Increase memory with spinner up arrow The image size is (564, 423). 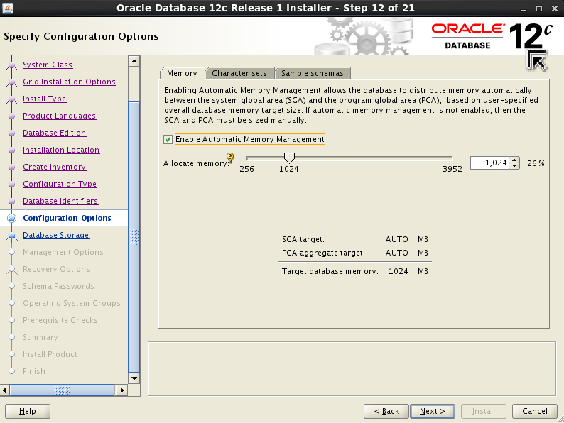click(x=514, y=160)
